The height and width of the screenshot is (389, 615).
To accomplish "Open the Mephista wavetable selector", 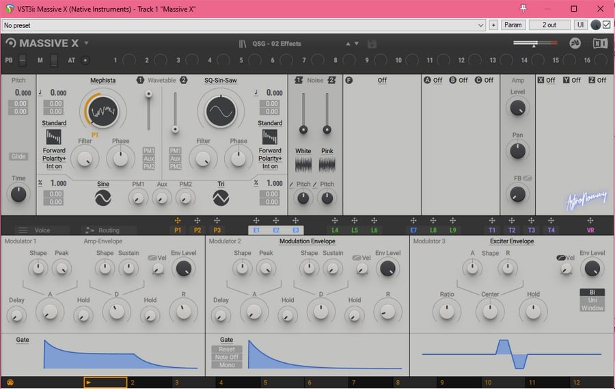I will click(102, 81).
